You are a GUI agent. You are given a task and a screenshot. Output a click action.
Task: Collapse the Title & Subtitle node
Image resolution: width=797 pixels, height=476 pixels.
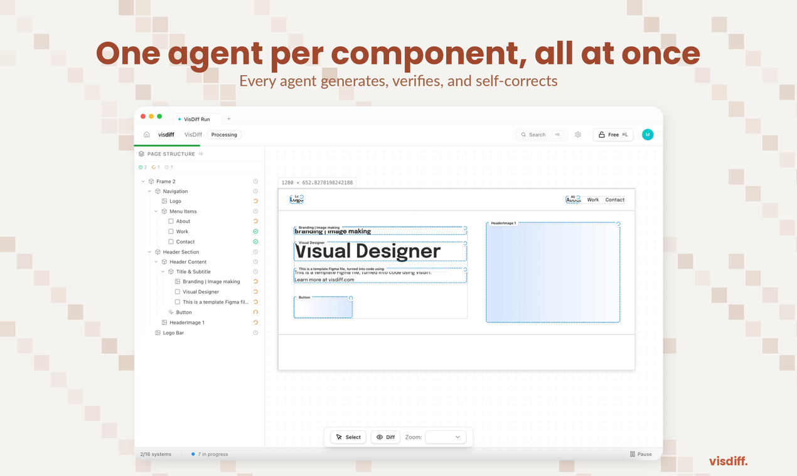(163, 272)
